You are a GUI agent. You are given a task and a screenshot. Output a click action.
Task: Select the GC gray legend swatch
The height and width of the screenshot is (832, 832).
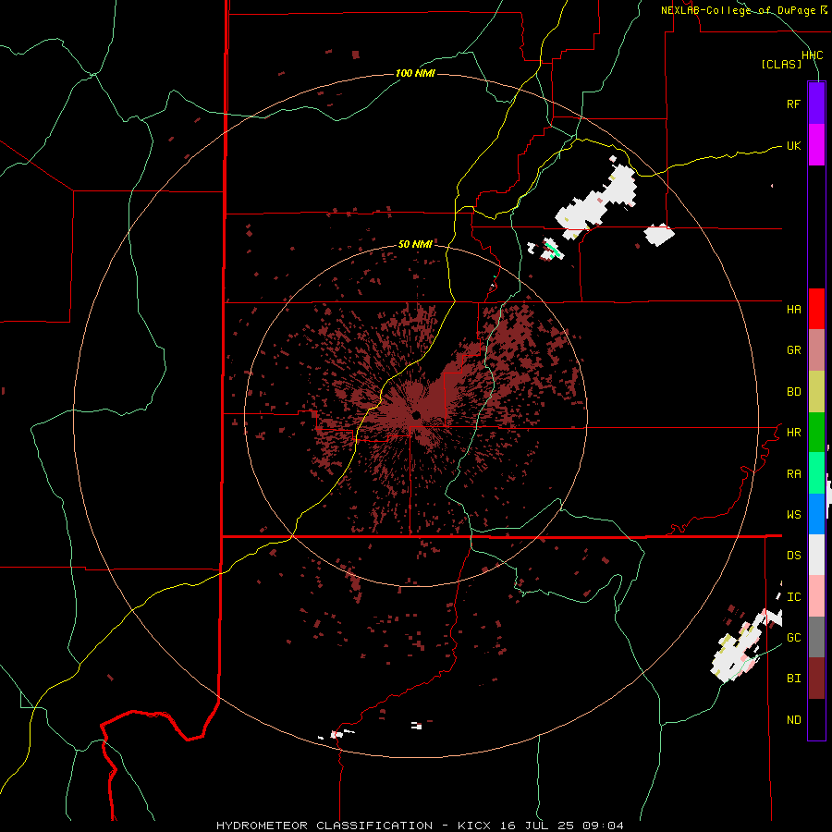816,637
